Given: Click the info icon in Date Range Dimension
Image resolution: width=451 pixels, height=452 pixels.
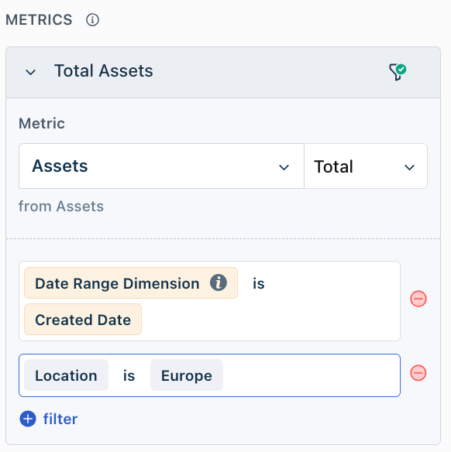Looking at the screenshot, I should pos(219,282).
